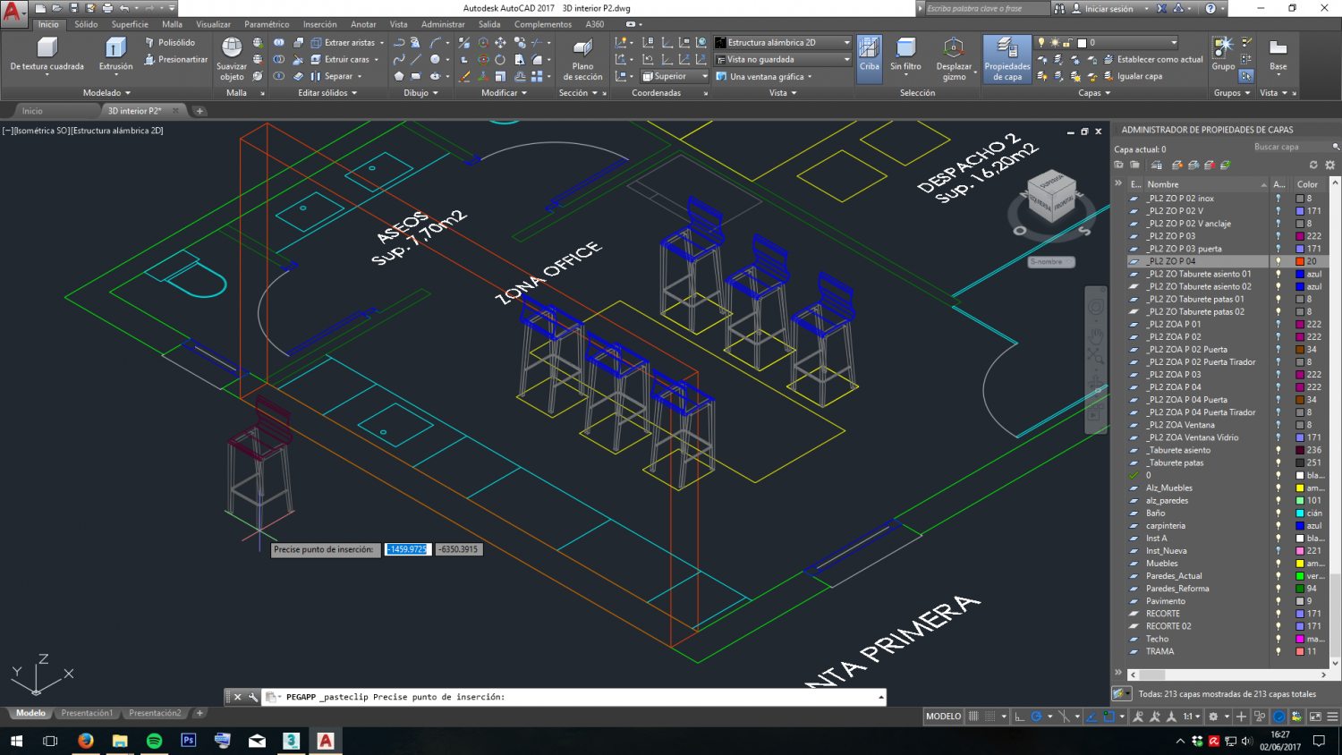Open the Plano de sección tool
Image resolution: width=1342 pixels, height=755 pixels.
pyautogui.click(x=582, y=59)
